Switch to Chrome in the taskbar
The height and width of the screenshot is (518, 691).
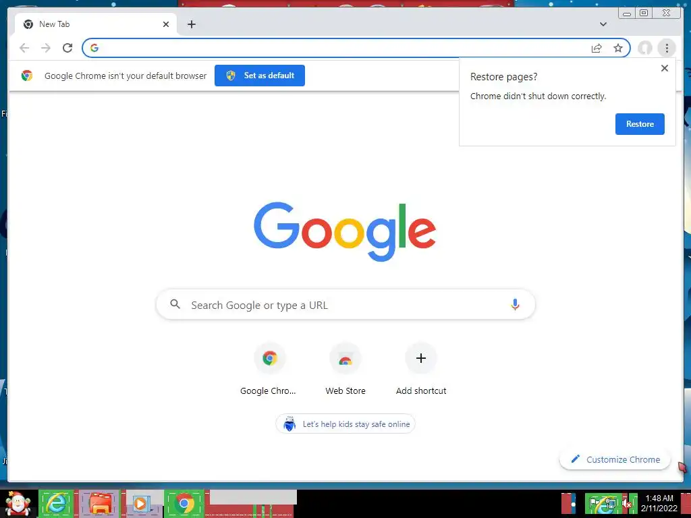184,503
